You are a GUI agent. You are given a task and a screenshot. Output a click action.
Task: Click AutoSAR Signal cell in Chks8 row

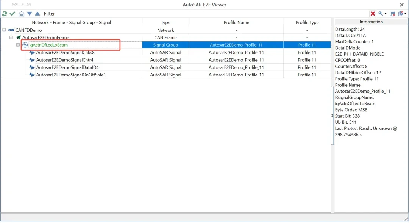click(165, 52)
